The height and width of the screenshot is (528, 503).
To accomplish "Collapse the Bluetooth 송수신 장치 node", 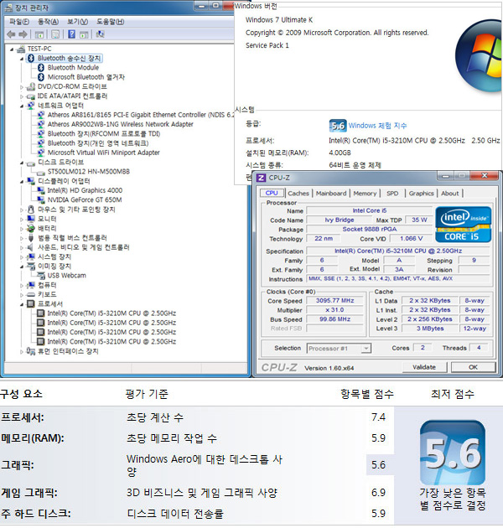I will [22, 59].
